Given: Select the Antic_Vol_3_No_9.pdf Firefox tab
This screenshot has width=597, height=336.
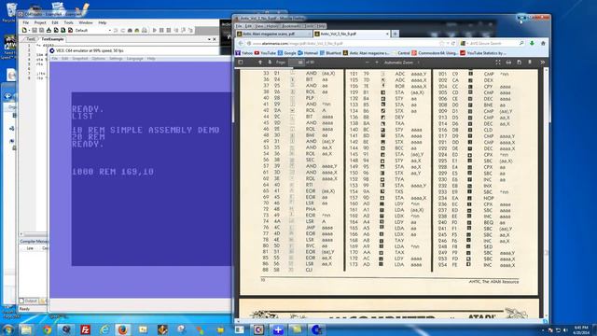Looking at the screenshot, I should pos(351,34).
